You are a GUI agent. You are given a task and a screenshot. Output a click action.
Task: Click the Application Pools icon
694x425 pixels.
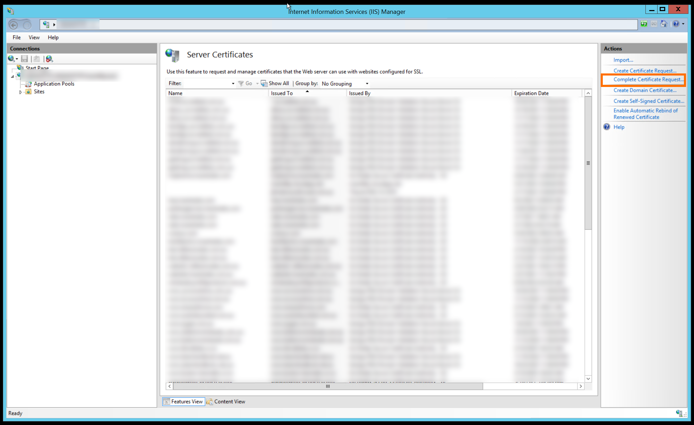click(x=28, y=84)
